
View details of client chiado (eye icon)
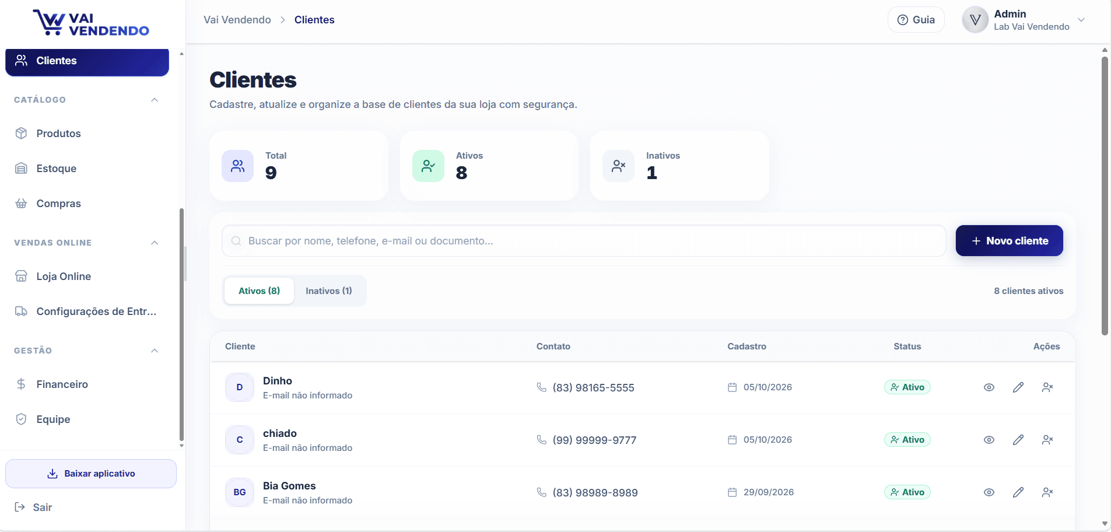point(989,440)
